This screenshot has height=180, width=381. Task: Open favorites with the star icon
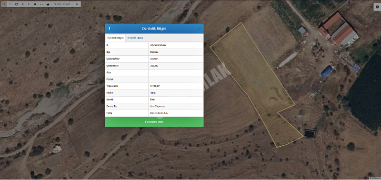point(35,4)
